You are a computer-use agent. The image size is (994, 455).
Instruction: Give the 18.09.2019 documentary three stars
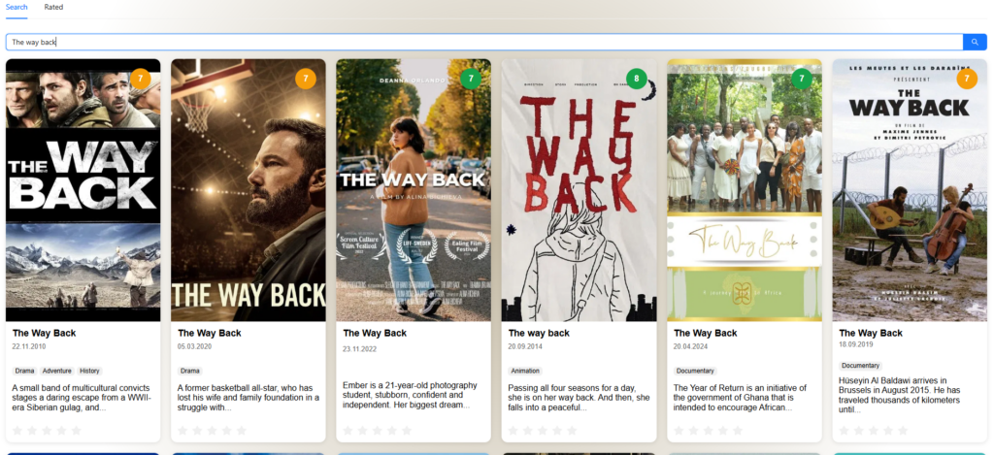pos(874,431)
